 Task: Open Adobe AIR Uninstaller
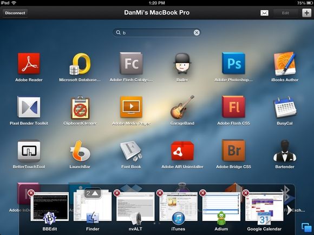182,151
